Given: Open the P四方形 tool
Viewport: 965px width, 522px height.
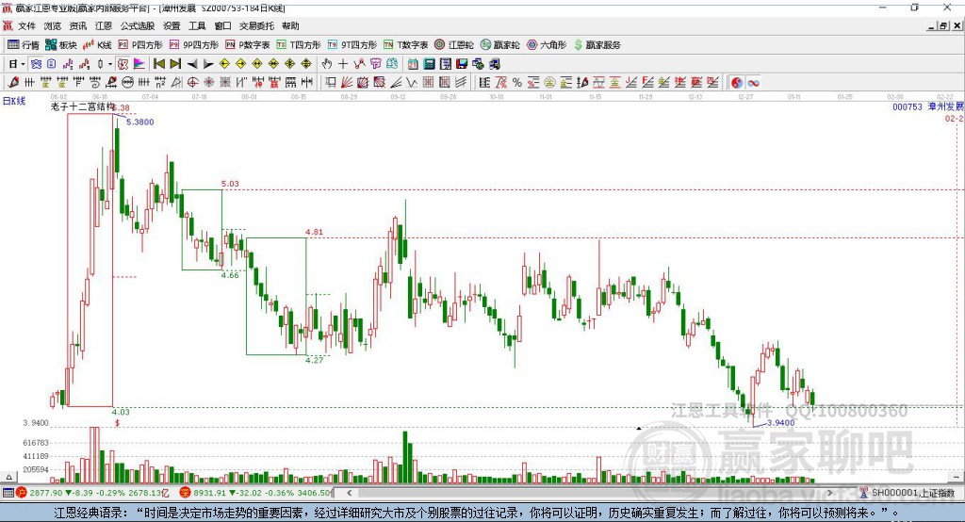Looking at the screenshot, I should click(140, 45).
